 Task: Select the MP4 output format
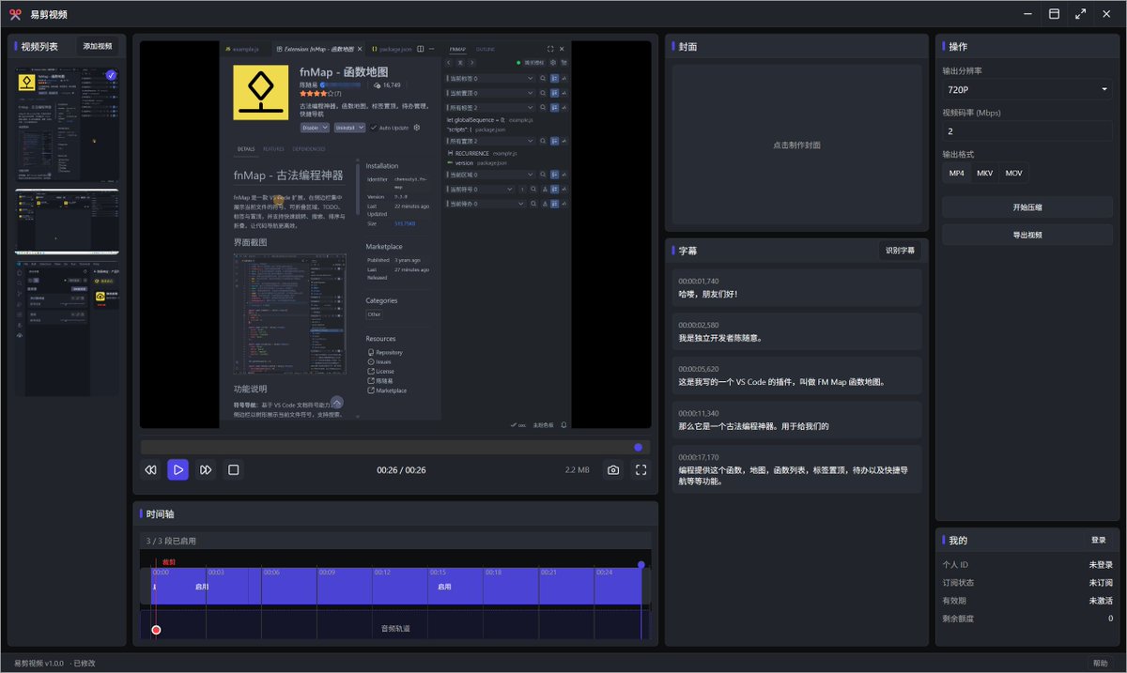coord(956,173)
